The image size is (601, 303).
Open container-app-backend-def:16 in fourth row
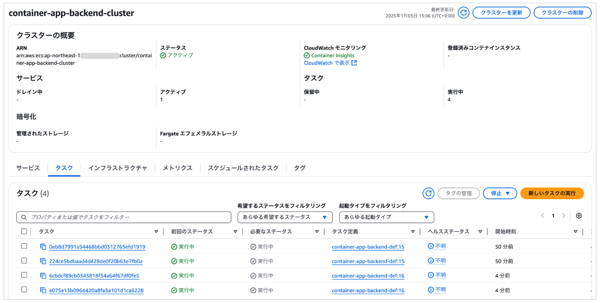click(368, 291)
